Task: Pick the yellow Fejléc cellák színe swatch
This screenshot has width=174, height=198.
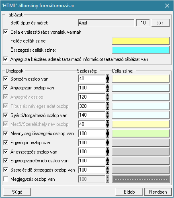Action: coord(141,41)
